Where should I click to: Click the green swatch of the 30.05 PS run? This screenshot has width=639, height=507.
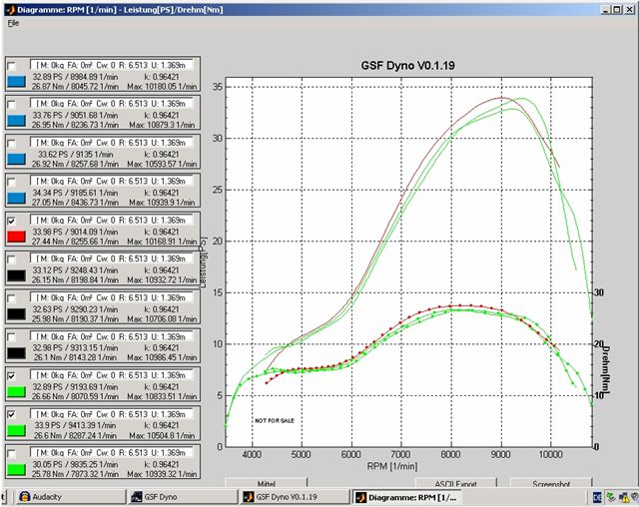click(16, 468)
